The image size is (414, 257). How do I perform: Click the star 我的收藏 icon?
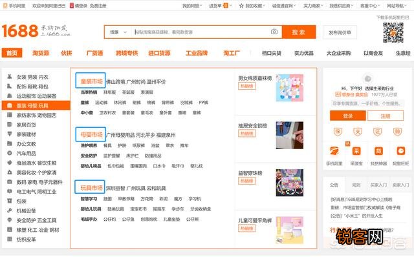coord(241,6)
